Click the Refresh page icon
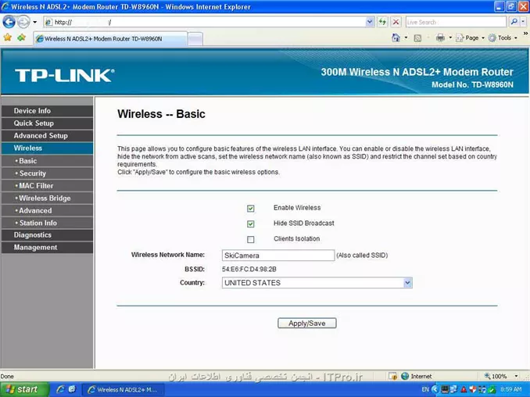The width and height of the screenshot is (530, 397). 382,23
